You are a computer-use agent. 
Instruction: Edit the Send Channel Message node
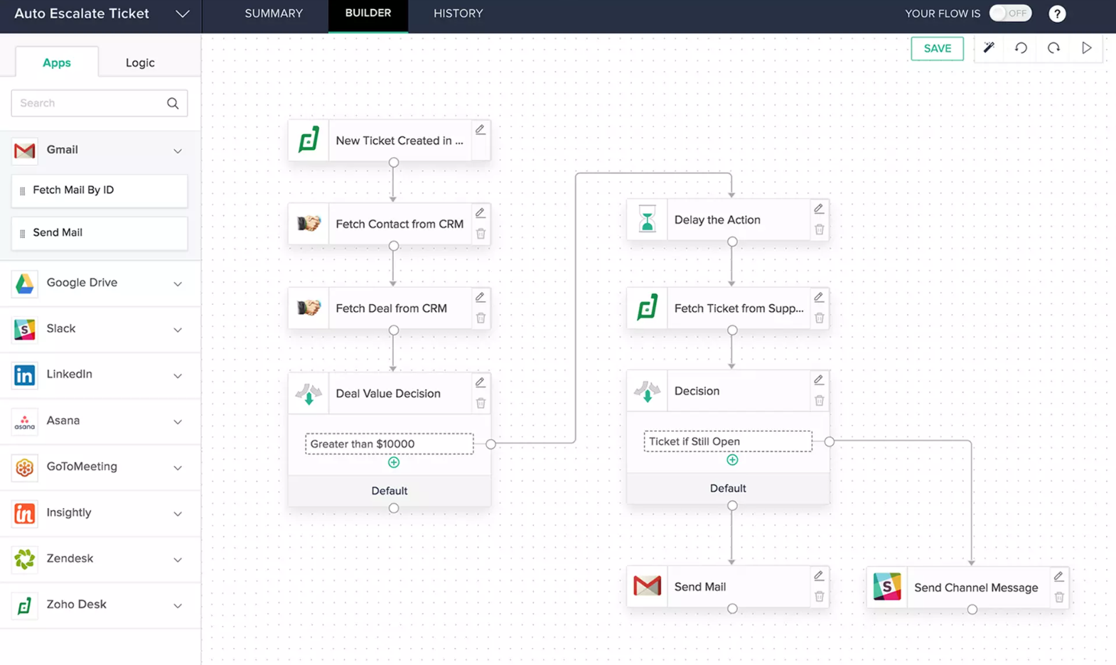(1058, 576)
